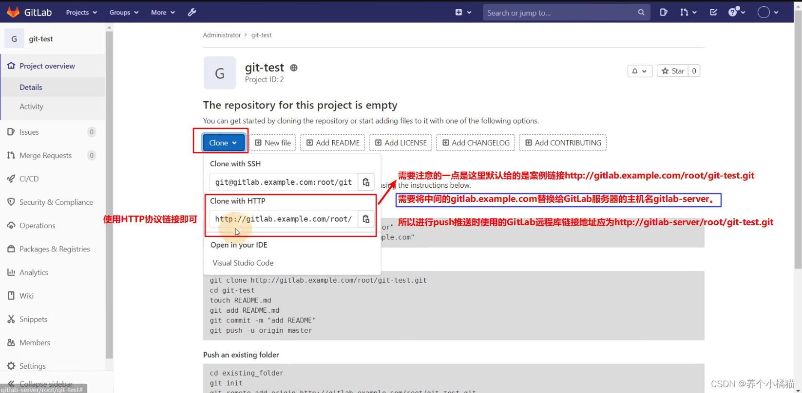
Task: Click the GitLab fox logo
Action: 13,12
